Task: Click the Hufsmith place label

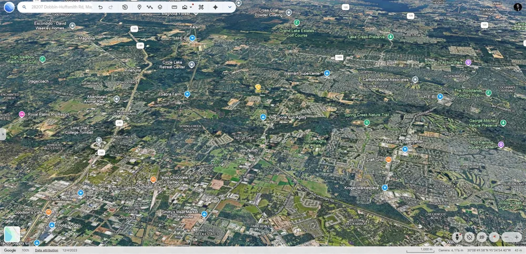Action: 250,150
